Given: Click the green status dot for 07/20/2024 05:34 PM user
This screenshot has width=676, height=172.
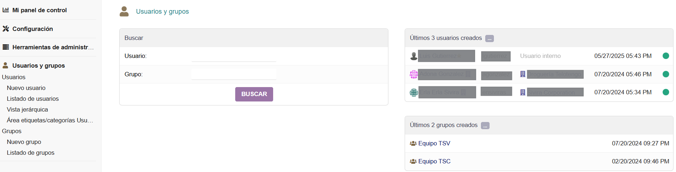Looking at the screenshot, I should click(666, 92).
